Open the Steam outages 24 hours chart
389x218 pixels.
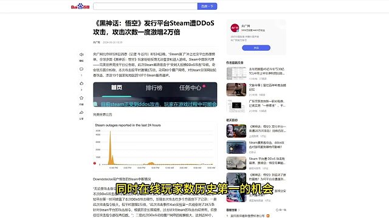[155, 146]
